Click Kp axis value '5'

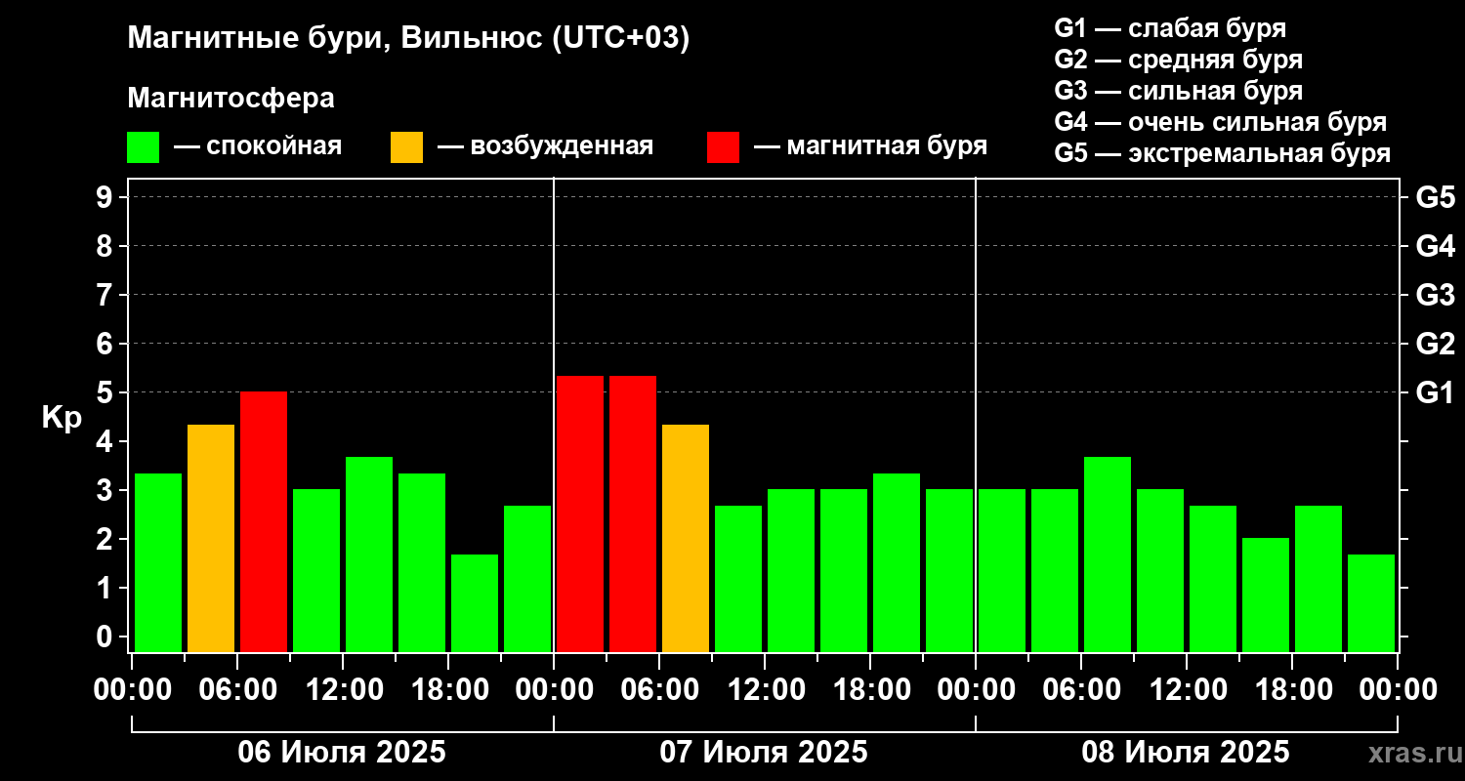coord(106,392)
